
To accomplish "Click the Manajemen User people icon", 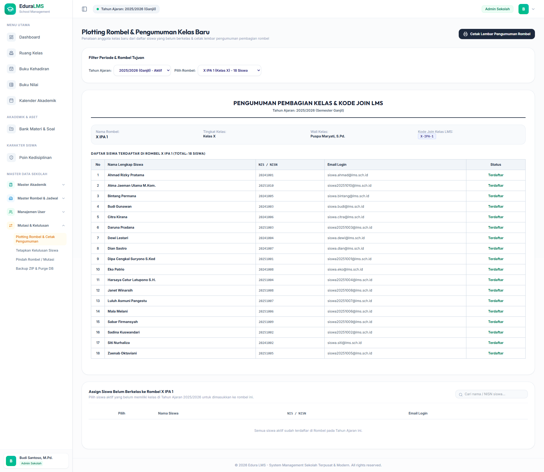I will coord(11,212).
